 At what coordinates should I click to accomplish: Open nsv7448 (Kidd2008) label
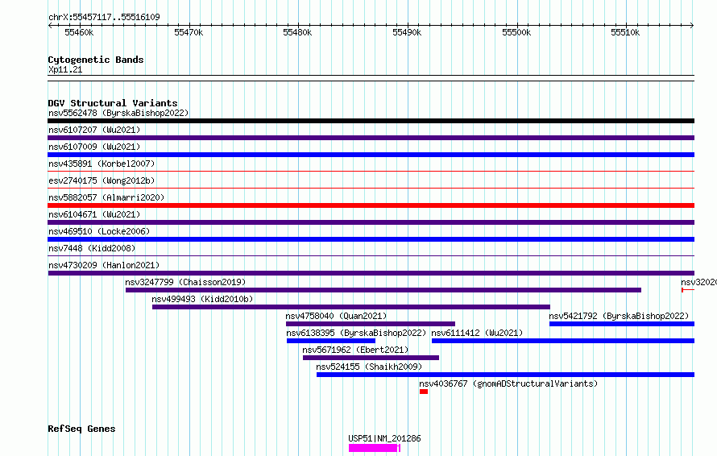click(x=92, y=248)
